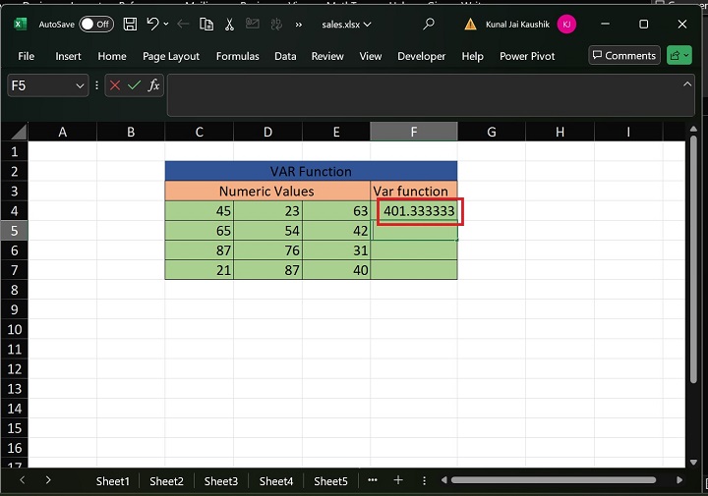Cancel entry with the red X icon
The width and height of the screenshot is (708, 496).
click(115, 85)
